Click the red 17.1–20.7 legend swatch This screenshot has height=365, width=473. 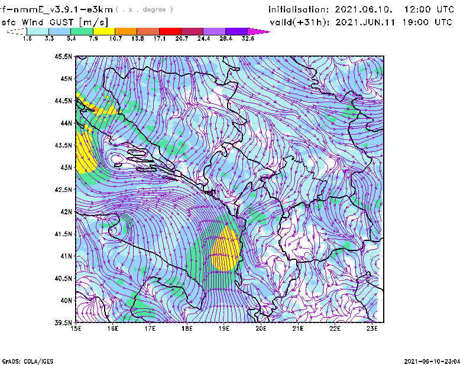pyautogui.click(x=170, y=31)
